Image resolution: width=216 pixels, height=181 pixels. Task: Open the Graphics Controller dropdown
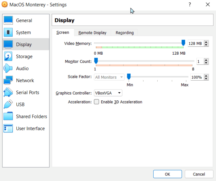108,93
